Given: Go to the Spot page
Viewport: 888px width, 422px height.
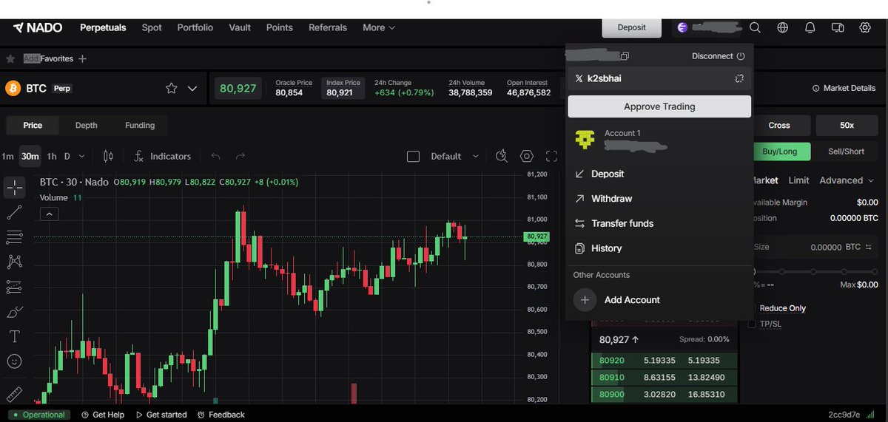Looking at the screenshot, I should tap(152, 27).
